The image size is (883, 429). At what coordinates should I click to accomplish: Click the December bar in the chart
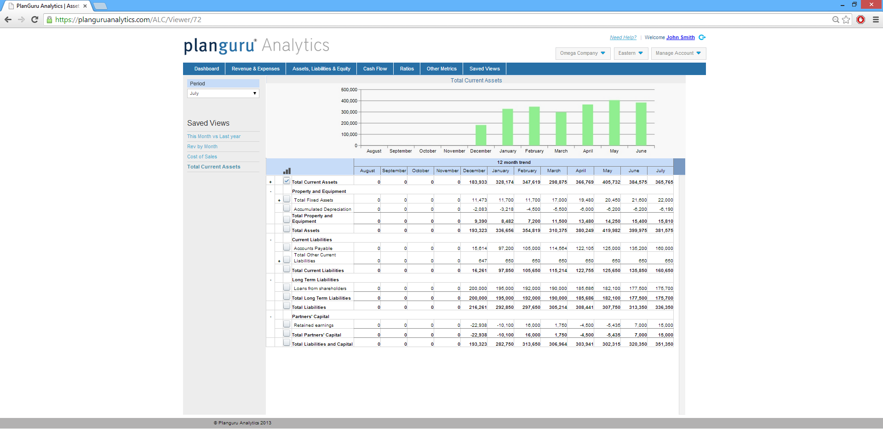click(481, 135)
